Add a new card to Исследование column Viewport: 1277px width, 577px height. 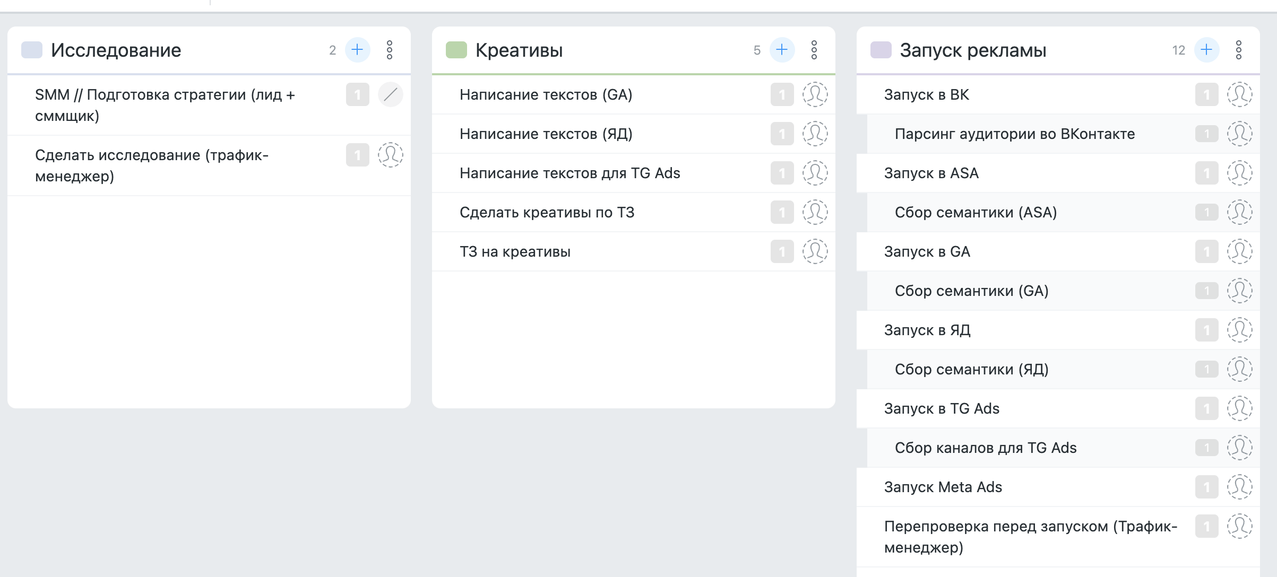click(x=357, y=50)
